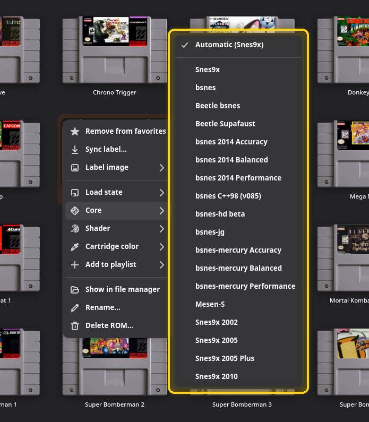This screenshot has height=422, width=369.
Task: Open the Label image menu entry
Action: tap(117, 167)
